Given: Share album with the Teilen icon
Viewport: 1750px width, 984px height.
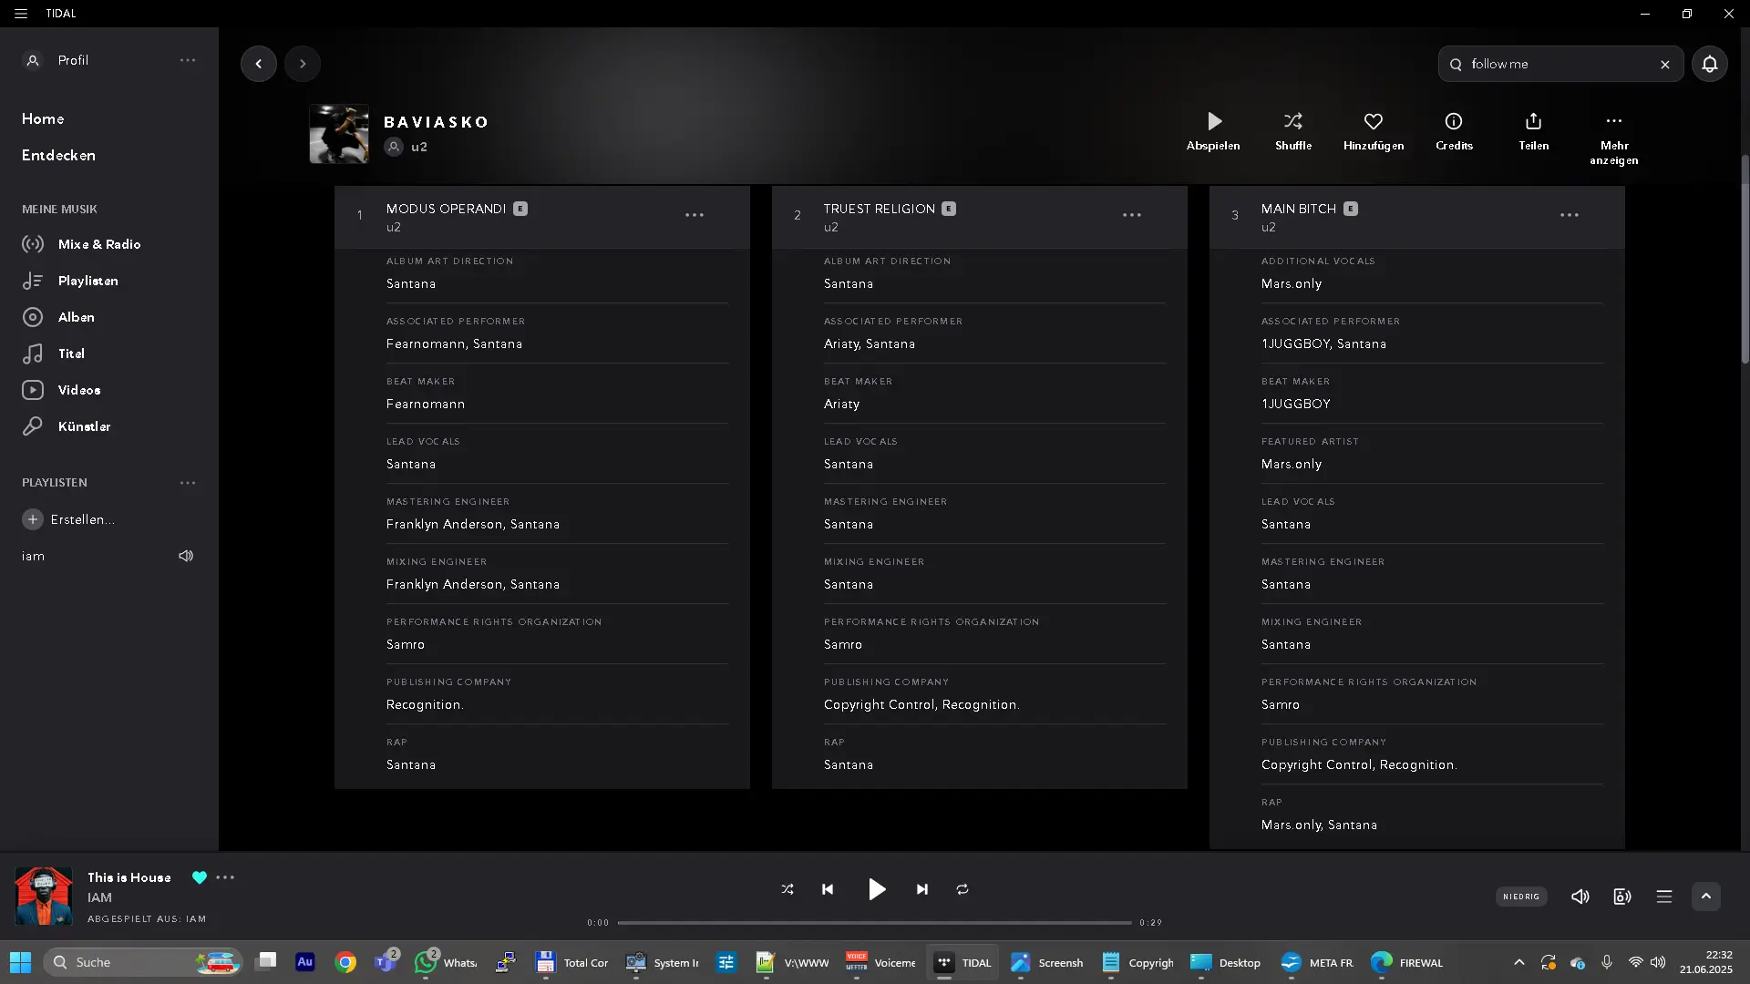Looking at the screenshot, I should coord(1533,122).
